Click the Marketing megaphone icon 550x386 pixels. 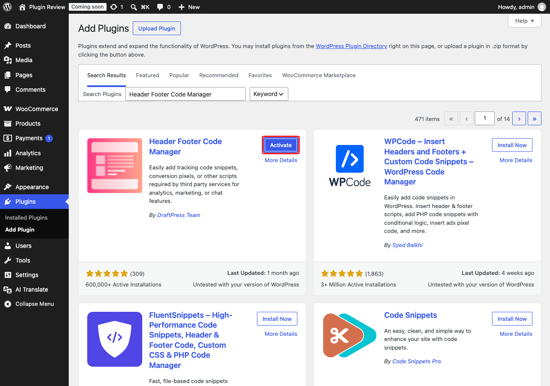point(8,168)
